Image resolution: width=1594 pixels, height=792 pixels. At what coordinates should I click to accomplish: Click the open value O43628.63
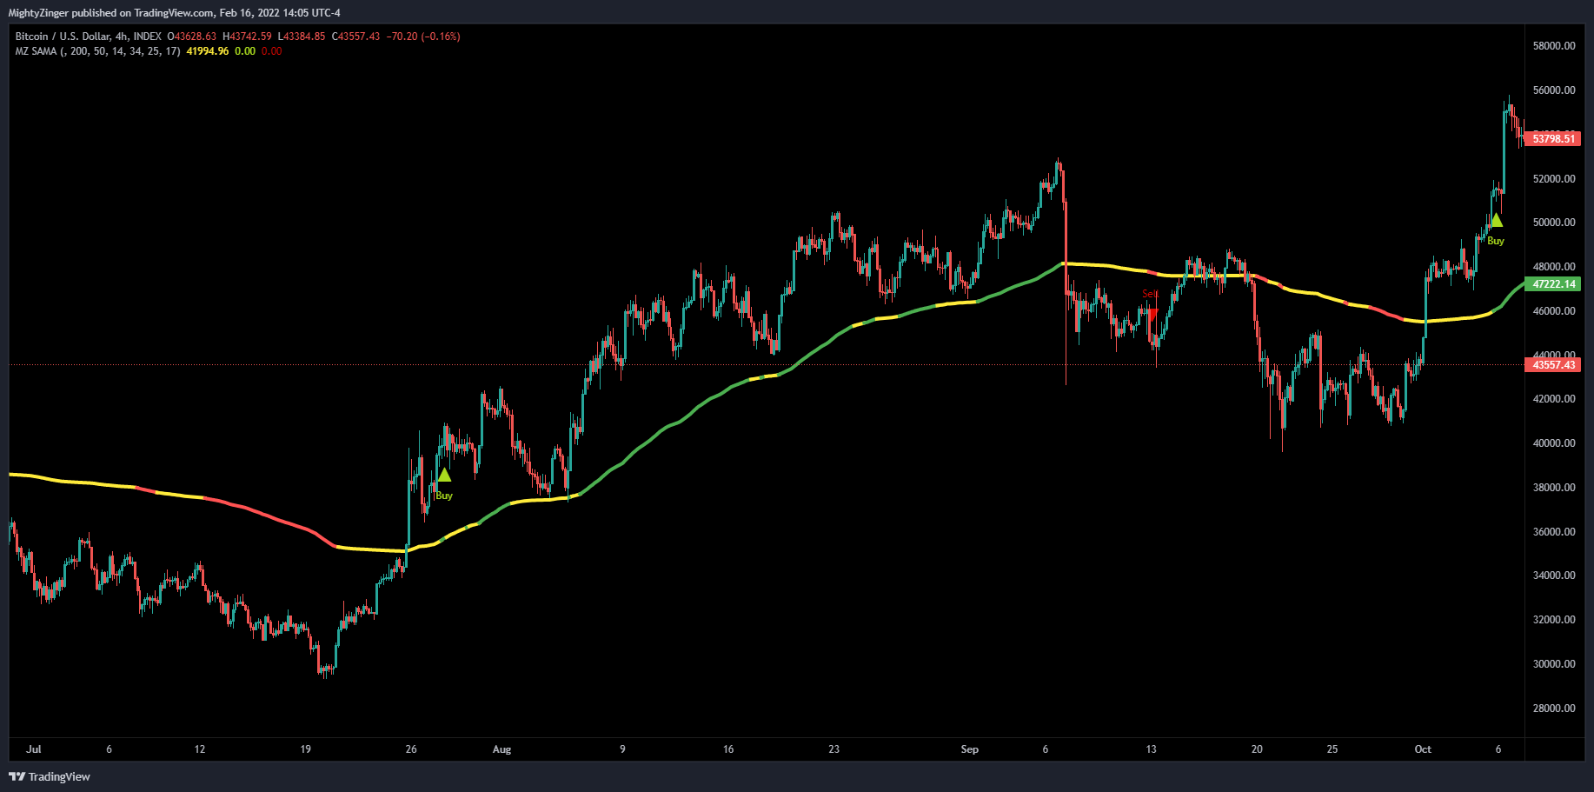click(192, 37)
